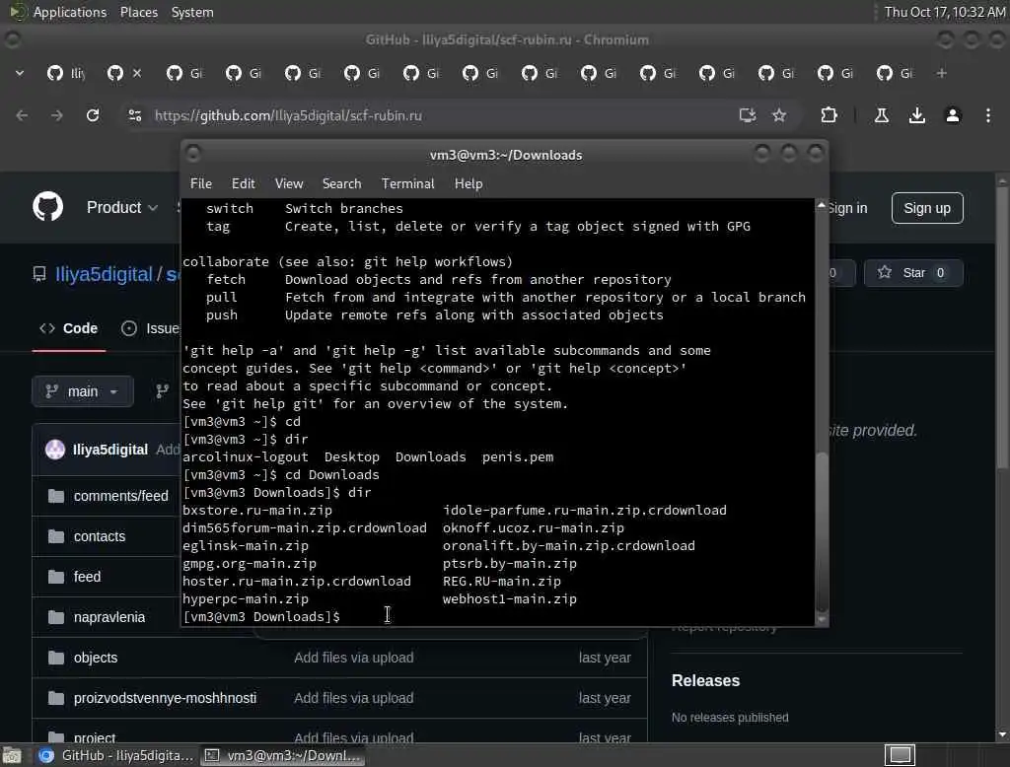Open the terminal Search menu
The height and width of the screenshot is (767, 1010).
click(x=341, y=183)
